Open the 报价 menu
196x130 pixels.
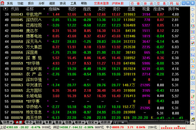31,3
